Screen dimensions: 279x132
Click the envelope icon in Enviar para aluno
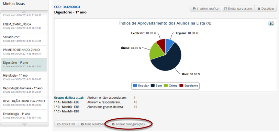click(225, 9)
